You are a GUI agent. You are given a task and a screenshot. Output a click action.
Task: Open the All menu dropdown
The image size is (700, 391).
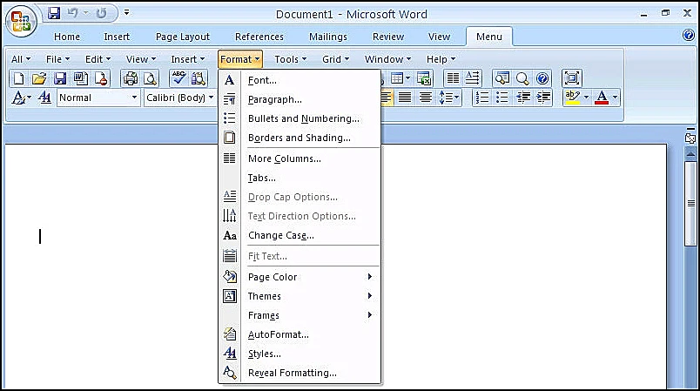pyautogui.click(x=21, y=59)
